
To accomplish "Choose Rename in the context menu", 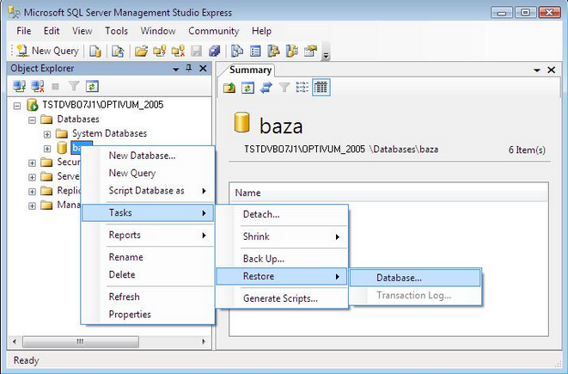I will 148,257.
